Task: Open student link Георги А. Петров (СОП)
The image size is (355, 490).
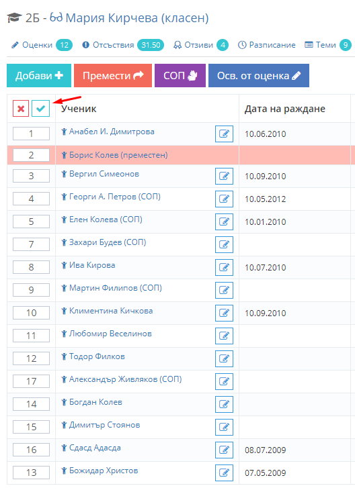Action: point(114,197)
